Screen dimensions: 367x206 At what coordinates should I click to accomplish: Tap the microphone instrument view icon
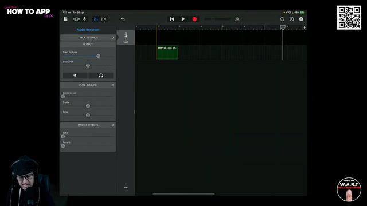pyautogui.click(x=84, y=19)
